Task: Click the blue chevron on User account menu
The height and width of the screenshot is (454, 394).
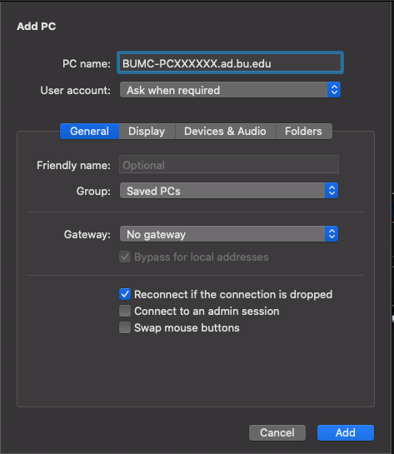Action: point(334,90)
